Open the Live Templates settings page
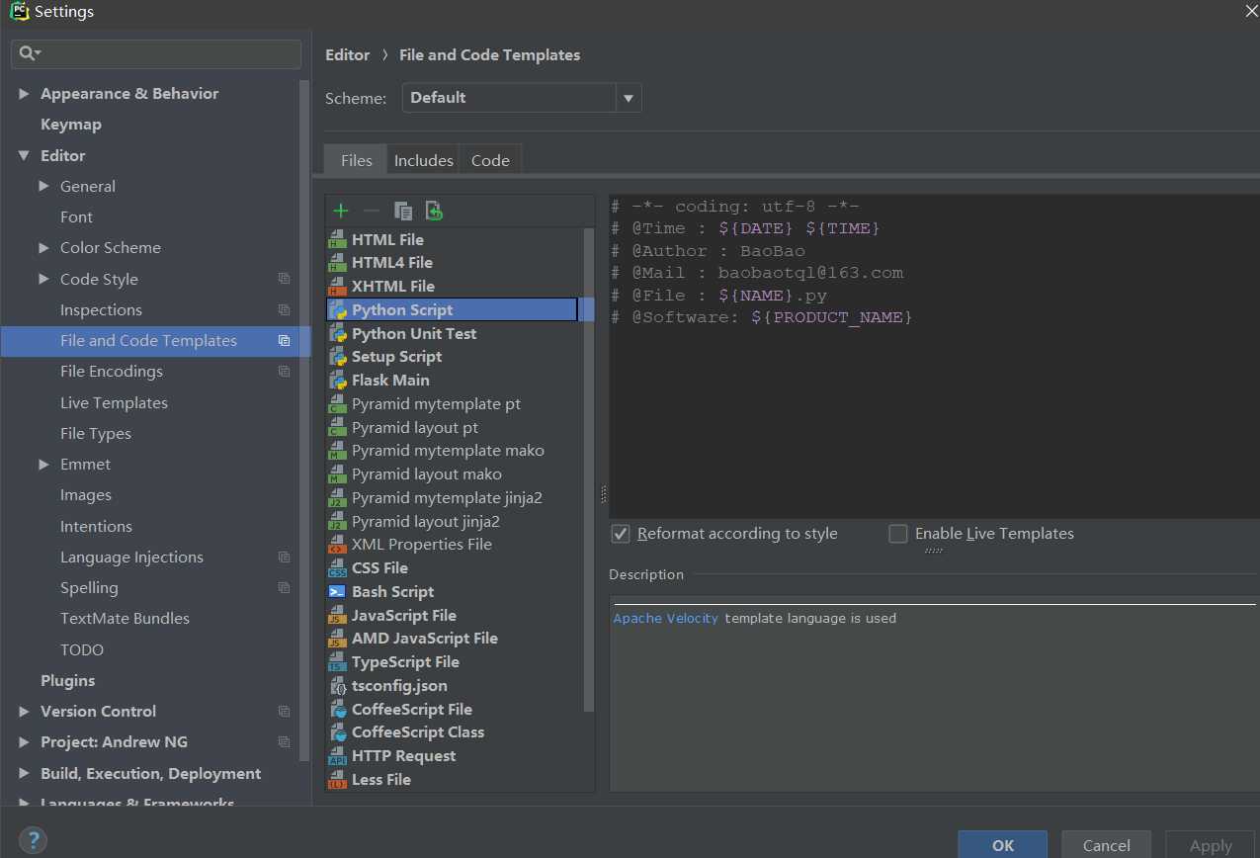This screenshot has height=858, width=1260. [x=114, y=402]
